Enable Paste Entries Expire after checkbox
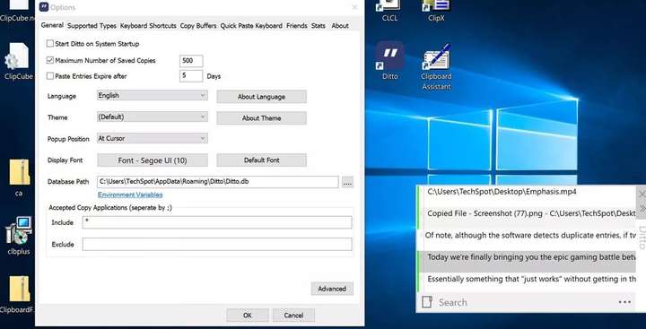 point(50,76)
